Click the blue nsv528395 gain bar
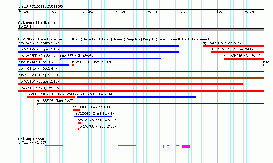The image size is (273, 163). 93,117
